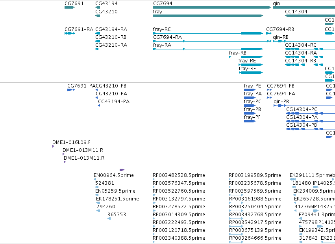This screenshot has width=335, height=244.
Task: Click transcript CG7694-RA
Action: [167, 37]
